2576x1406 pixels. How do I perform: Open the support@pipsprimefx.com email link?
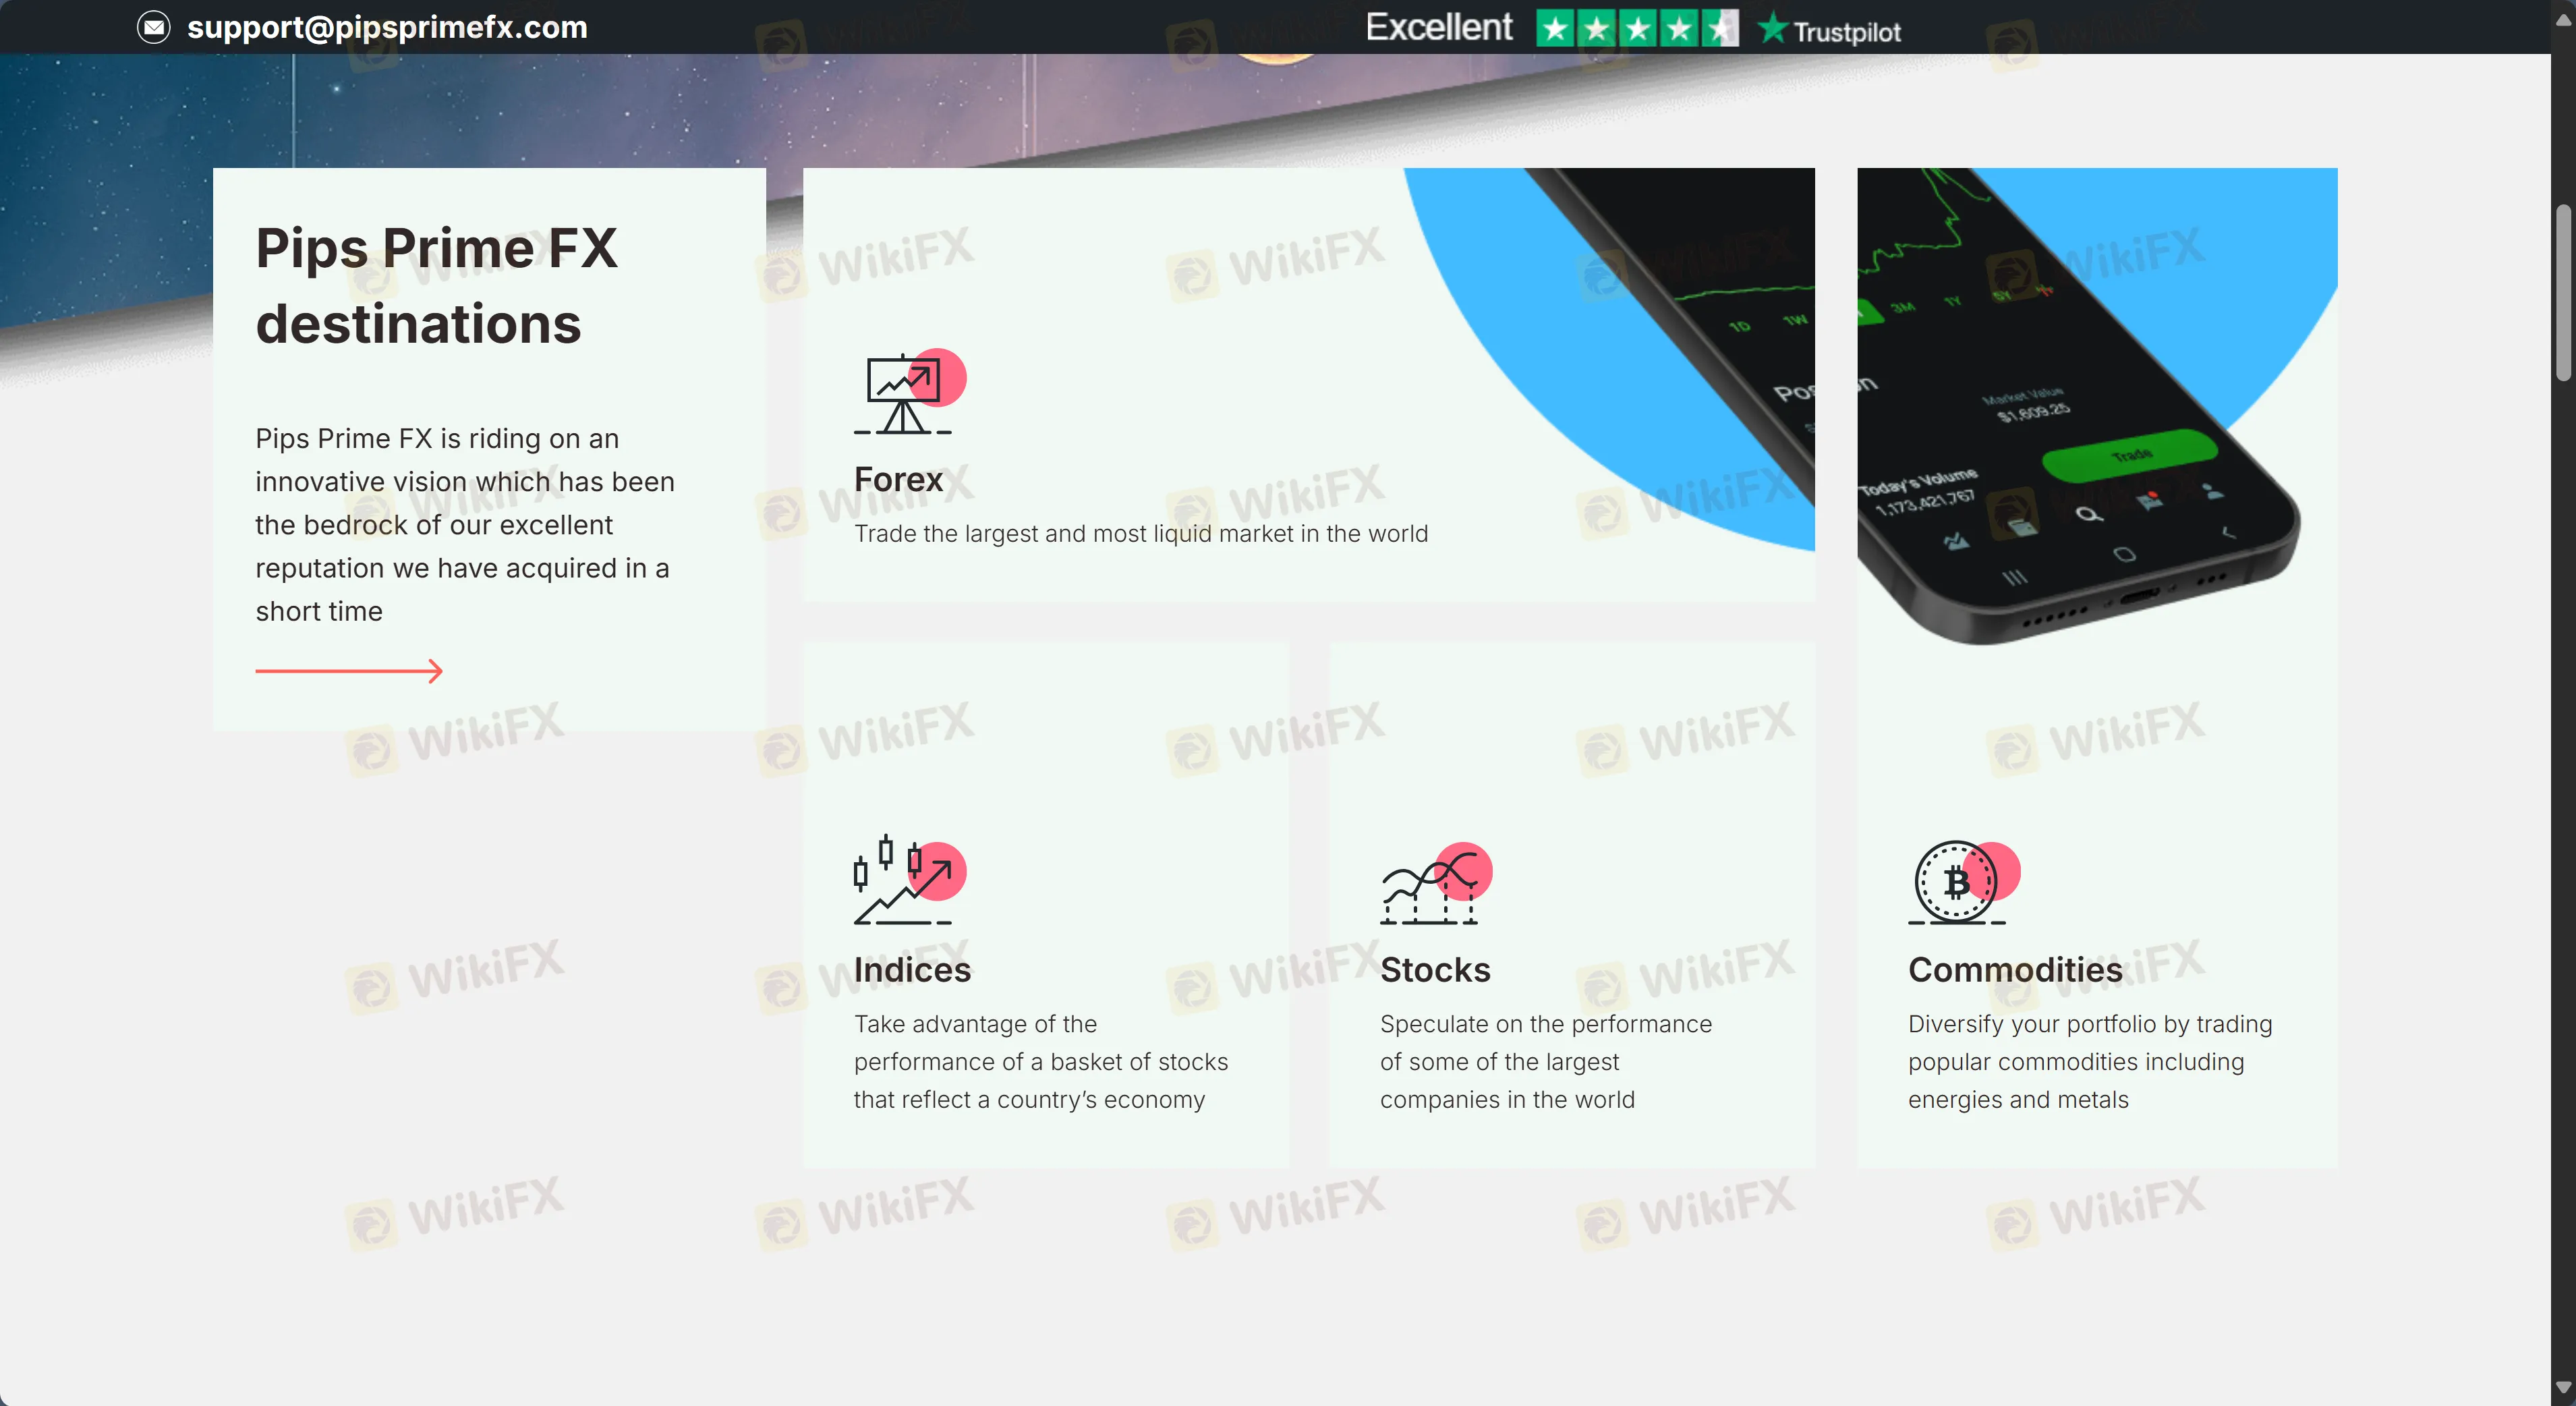tap(387, 27)
